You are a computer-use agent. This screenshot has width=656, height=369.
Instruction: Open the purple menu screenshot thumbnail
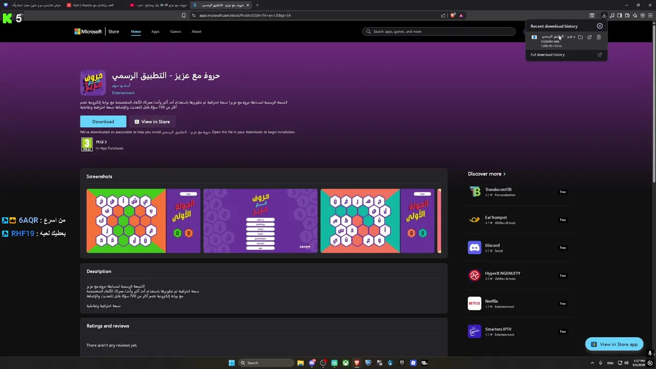pyautogui.click(x=260, y=221)
